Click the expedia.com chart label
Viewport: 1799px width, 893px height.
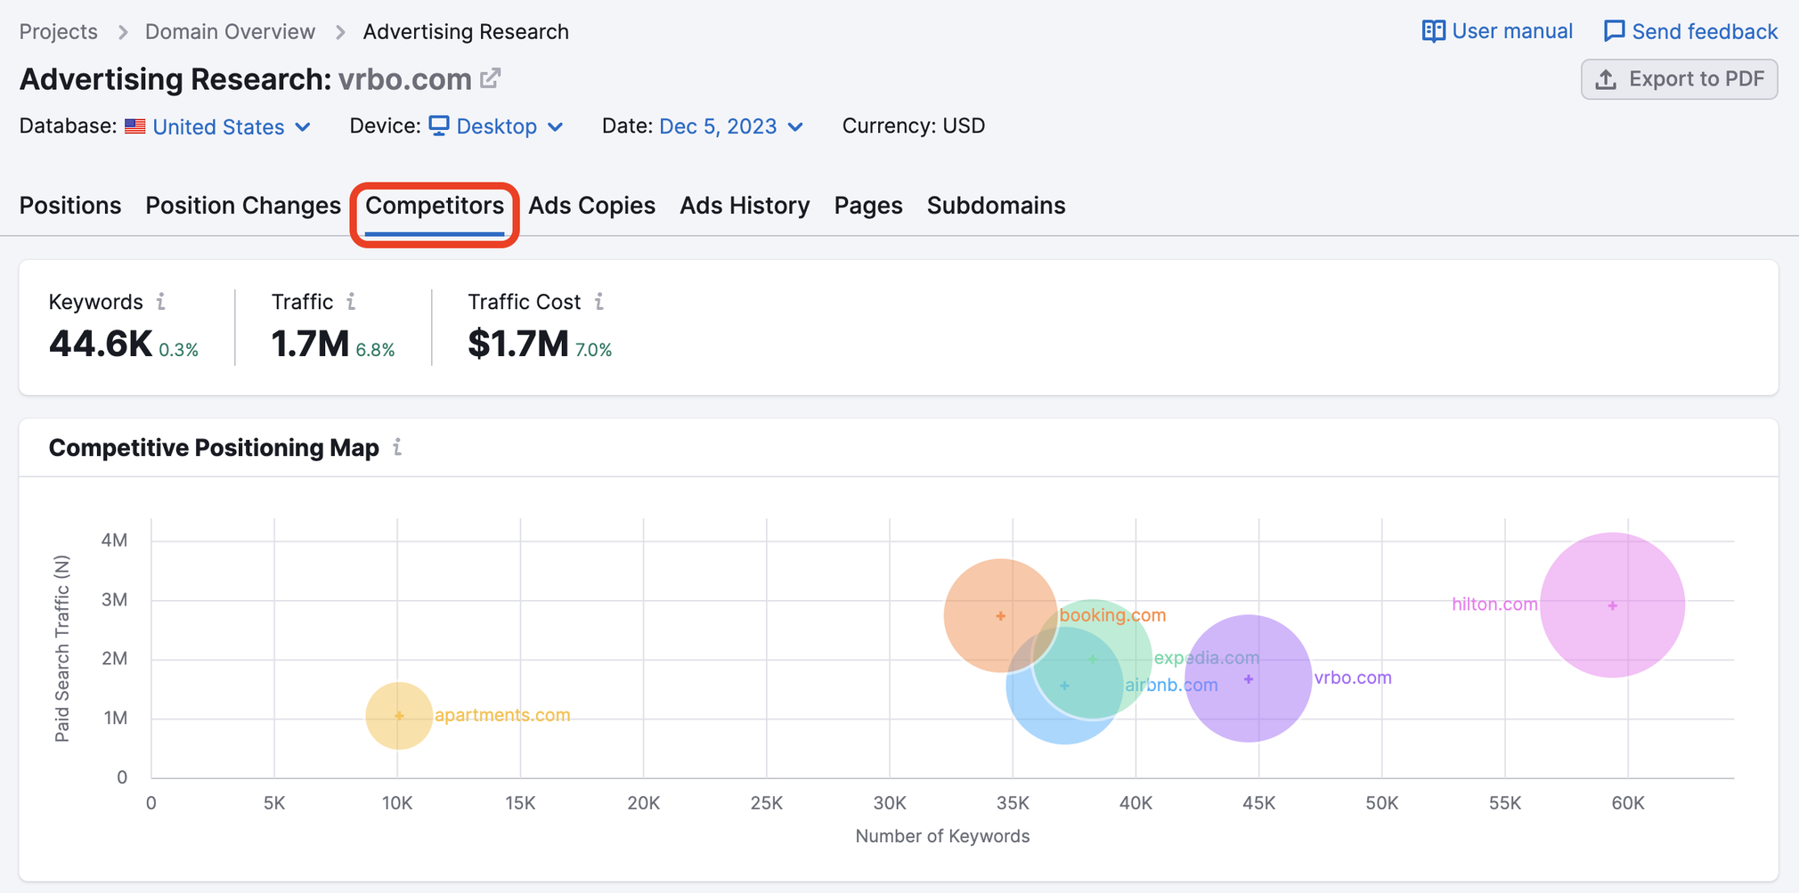tap(1207, 658)
